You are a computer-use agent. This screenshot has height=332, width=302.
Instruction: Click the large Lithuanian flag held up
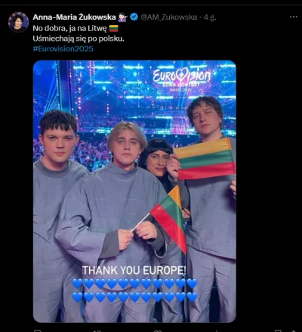pyautogui.click(x=205, y=159)
